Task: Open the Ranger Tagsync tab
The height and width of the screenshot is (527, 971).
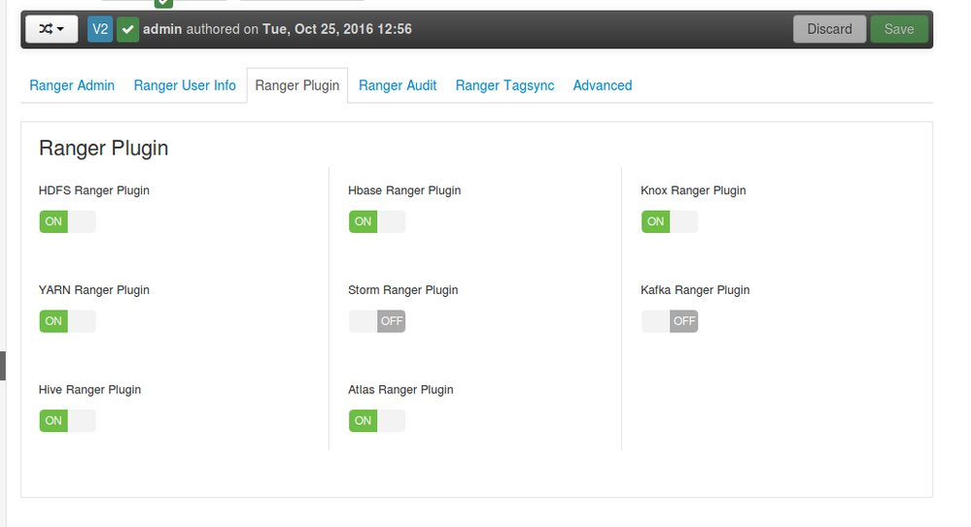Action: pyautogui.click(x=504, y=85)
